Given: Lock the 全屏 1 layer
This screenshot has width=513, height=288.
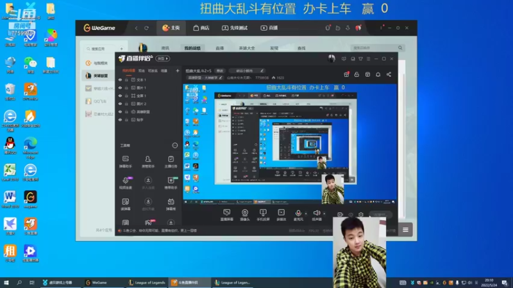Looking at the screenshot, I should tap(126, 95).
